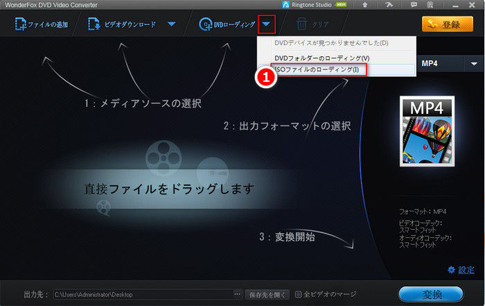485x306 pixels.
Task: Click the orange Register (登録) button
Action: [x=448, y=24]
